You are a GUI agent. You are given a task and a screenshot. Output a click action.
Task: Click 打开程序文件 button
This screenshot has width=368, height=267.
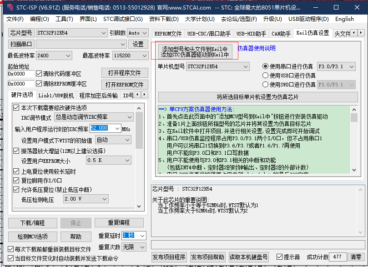[x=125, y=73]
